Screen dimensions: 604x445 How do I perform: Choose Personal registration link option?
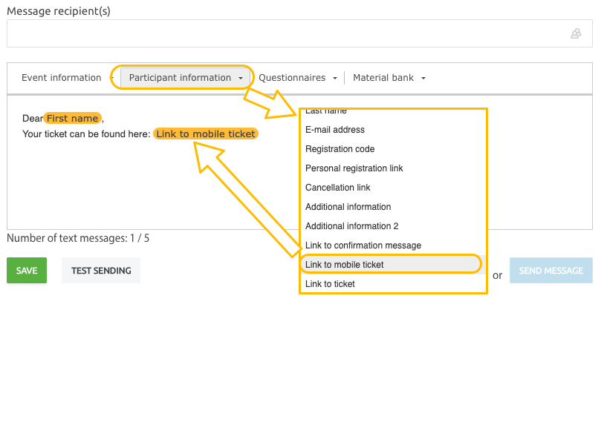(392, 168)
